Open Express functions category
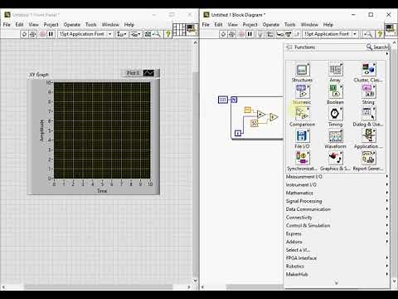Viewport: 398px width, 299px height. click(x=337, y=233)
